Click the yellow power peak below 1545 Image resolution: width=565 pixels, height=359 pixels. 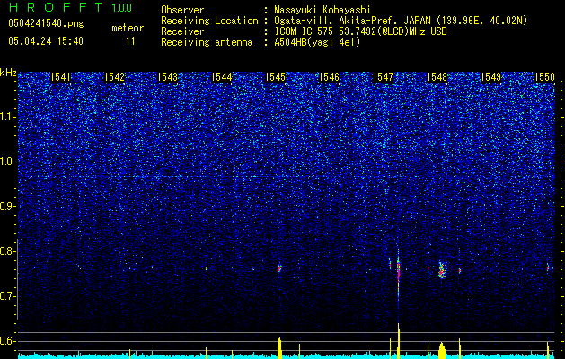click(279, 348)
